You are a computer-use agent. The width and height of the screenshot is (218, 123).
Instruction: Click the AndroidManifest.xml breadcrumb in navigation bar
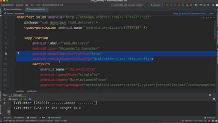pyautogui.click(x=52, y=5)
